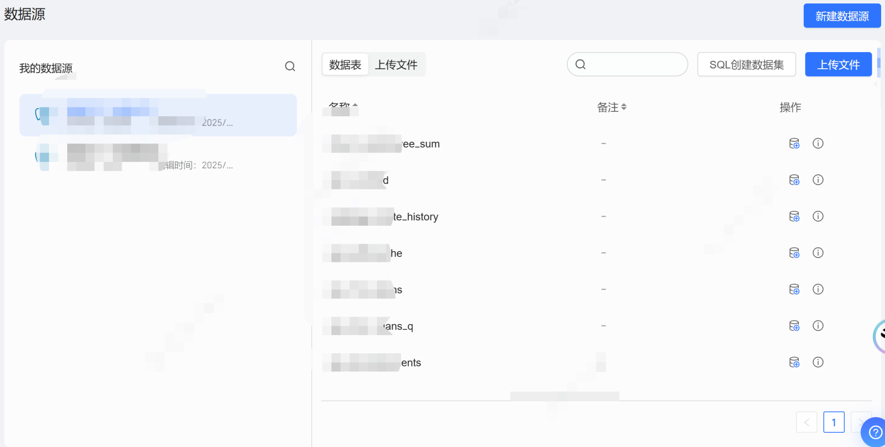Select the highlighted first data source item

coord(158,115)
